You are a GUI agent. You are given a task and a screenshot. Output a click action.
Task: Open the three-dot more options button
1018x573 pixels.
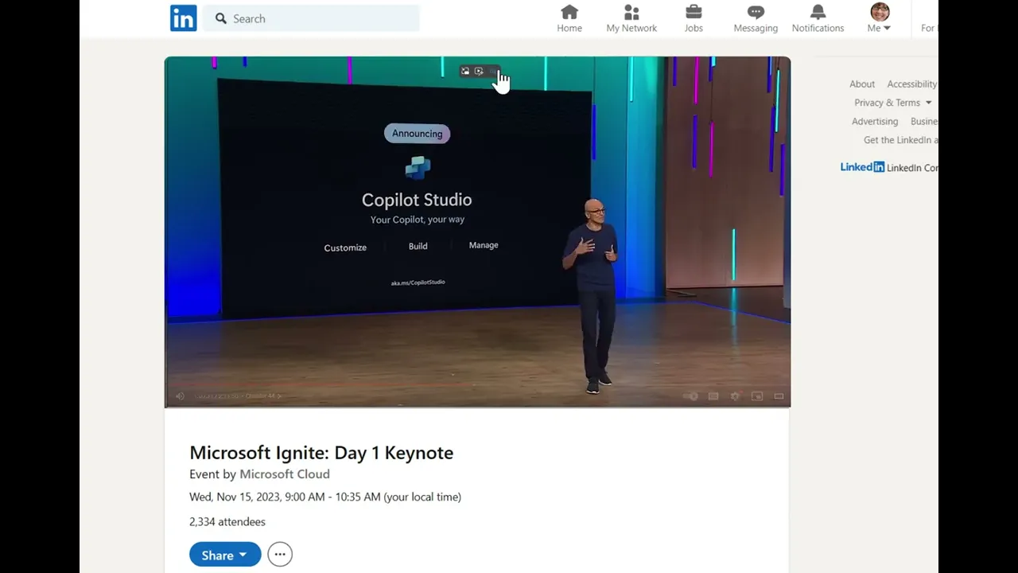[x=280, y=555]
